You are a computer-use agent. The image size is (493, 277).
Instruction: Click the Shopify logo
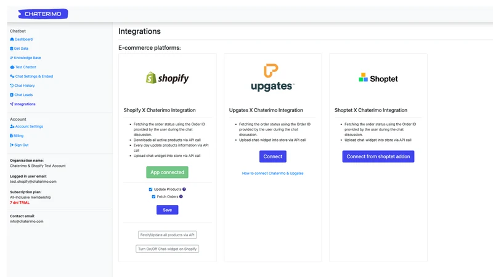tap(167, 78)
